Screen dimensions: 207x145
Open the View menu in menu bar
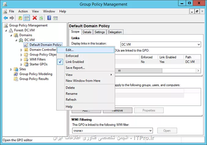[x=35, y=11]
